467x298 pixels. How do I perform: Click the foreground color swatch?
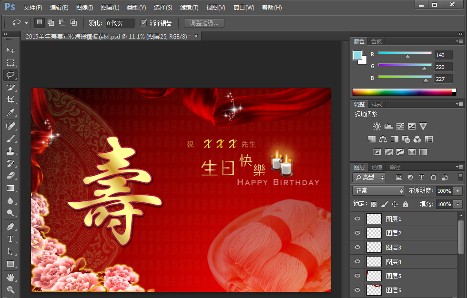357,55
